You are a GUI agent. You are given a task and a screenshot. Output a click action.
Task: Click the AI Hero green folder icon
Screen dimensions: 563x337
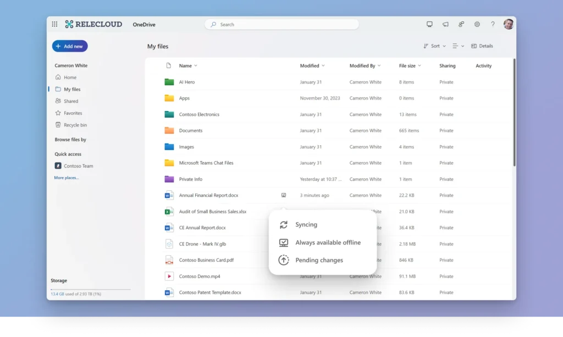[x=169, y=82]
